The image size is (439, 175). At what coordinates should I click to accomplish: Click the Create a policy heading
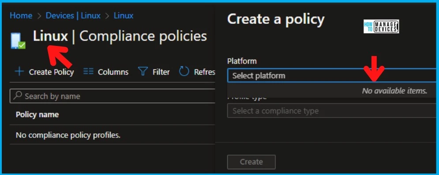point(276,19)
